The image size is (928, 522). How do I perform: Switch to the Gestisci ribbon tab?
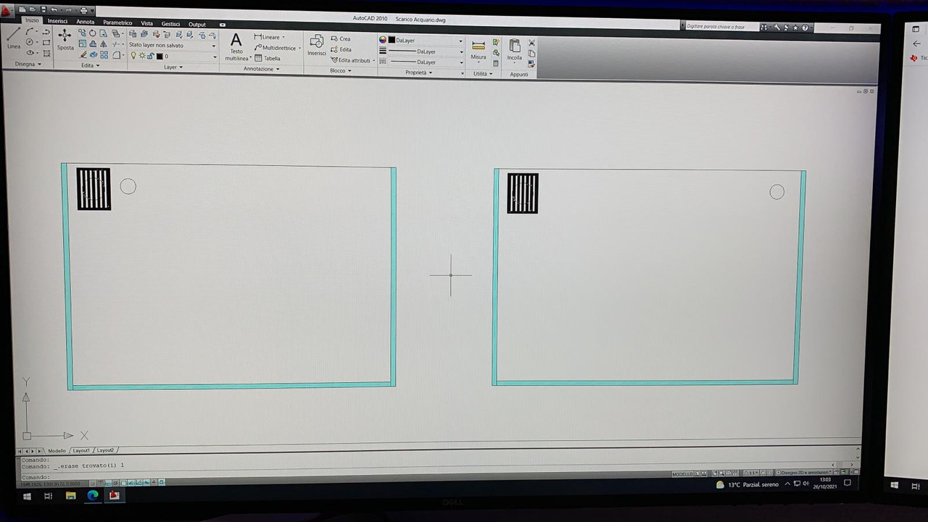coord(170,24)
